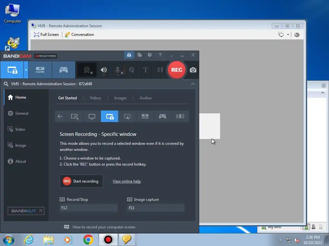The width and height of the screenshot is (329, 246).
Task: Open output folder icon in Bandicam title bar
Action: (139, 55)
